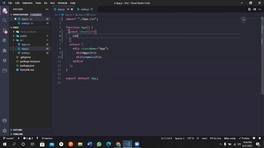Open the Manage gear in activity bar
Viewport: 264px width, 148px height.
tap(5, 131)
